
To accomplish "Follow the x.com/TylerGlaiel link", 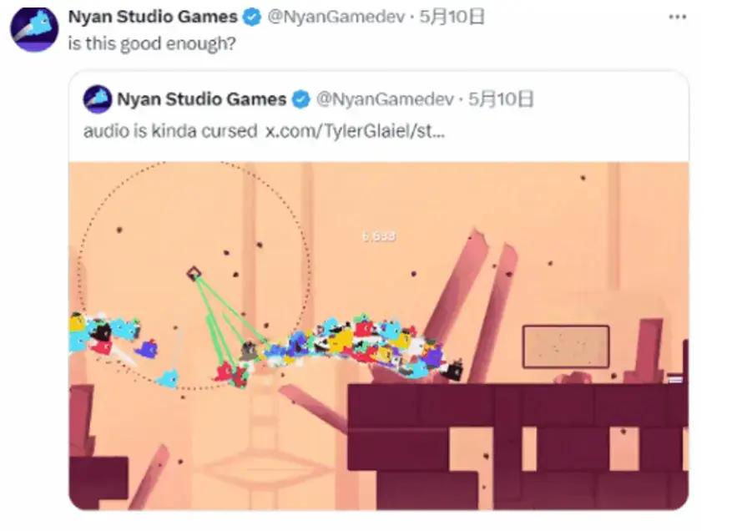I will (355, 131).
